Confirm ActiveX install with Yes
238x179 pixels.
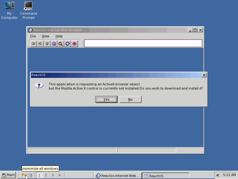coord(106,99)
